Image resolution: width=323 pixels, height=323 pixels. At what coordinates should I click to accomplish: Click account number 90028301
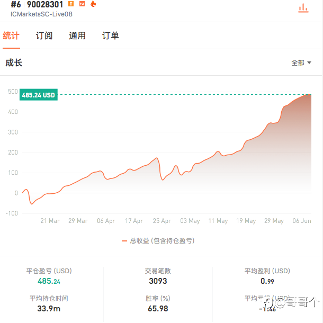point(45,4)
